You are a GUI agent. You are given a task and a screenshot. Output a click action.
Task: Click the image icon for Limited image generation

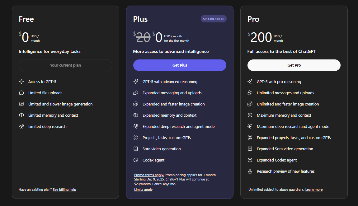21,104
